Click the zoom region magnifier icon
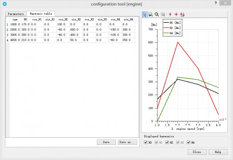Viewport: 233px width, 160px height. (151, 14)
